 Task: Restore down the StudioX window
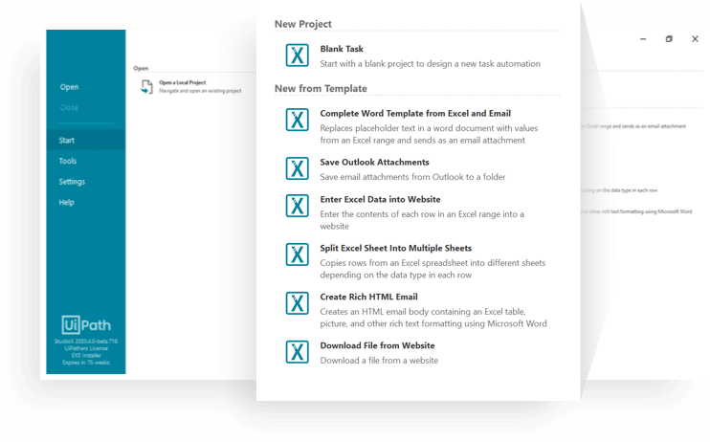pos(669,39)
